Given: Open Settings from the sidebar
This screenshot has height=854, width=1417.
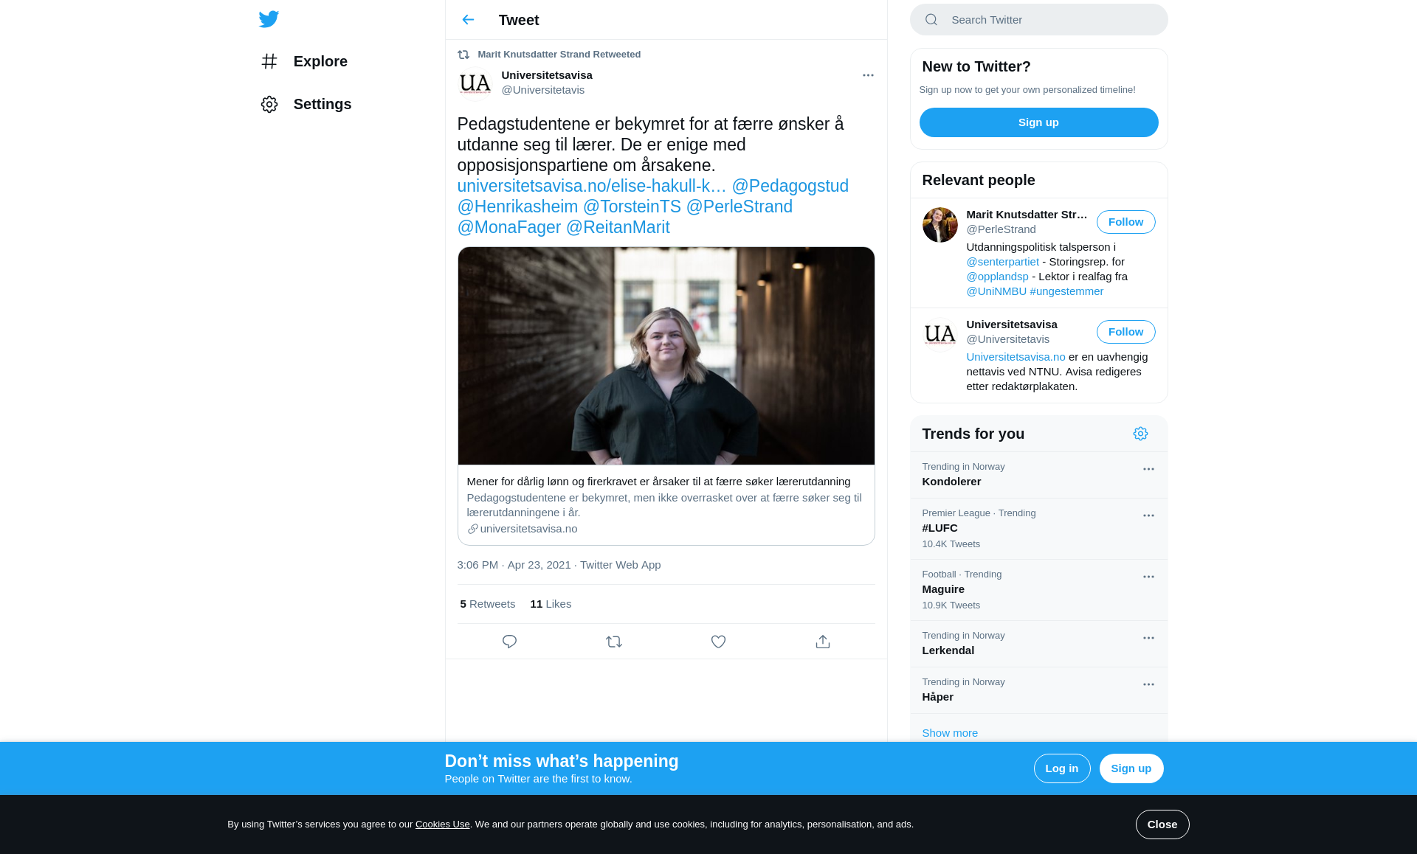Looking at the screenshot, I should [306, 104].
